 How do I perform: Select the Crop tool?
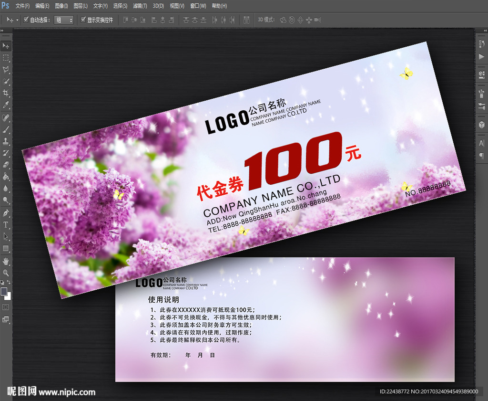click(x=6, y=93)
